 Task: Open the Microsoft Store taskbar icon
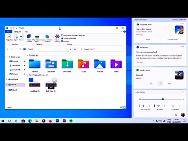(23, 121)
